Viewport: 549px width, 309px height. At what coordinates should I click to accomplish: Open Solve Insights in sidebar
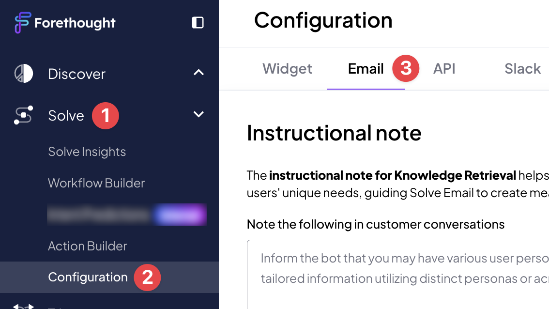coord(87,152)
